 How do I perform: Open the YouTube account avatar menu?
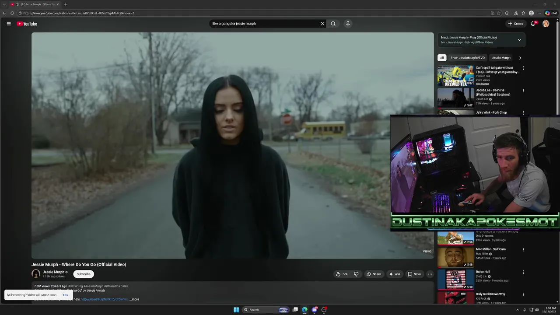pyautogui.click(x=546, y=24)
